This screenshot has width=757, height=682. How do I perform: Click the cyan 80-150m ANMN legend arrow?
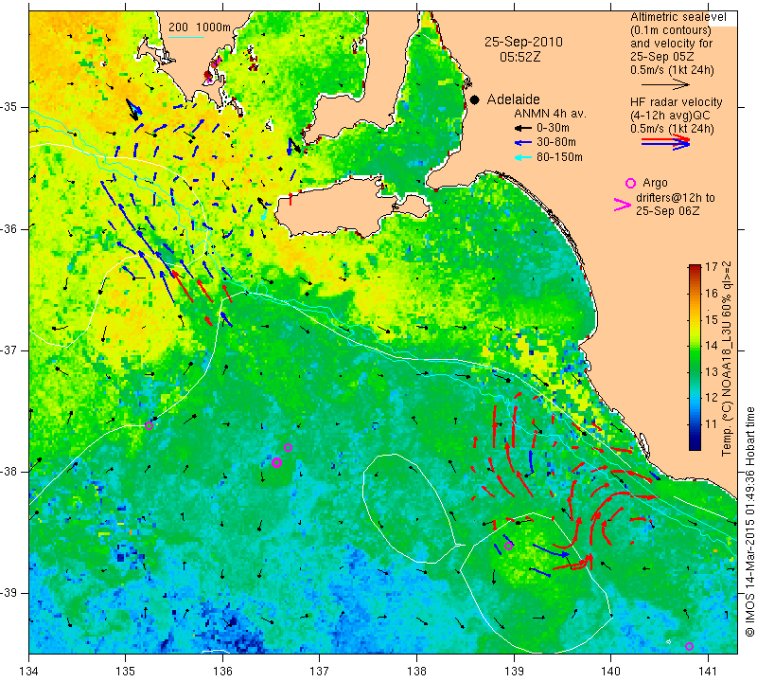point(522,157)
